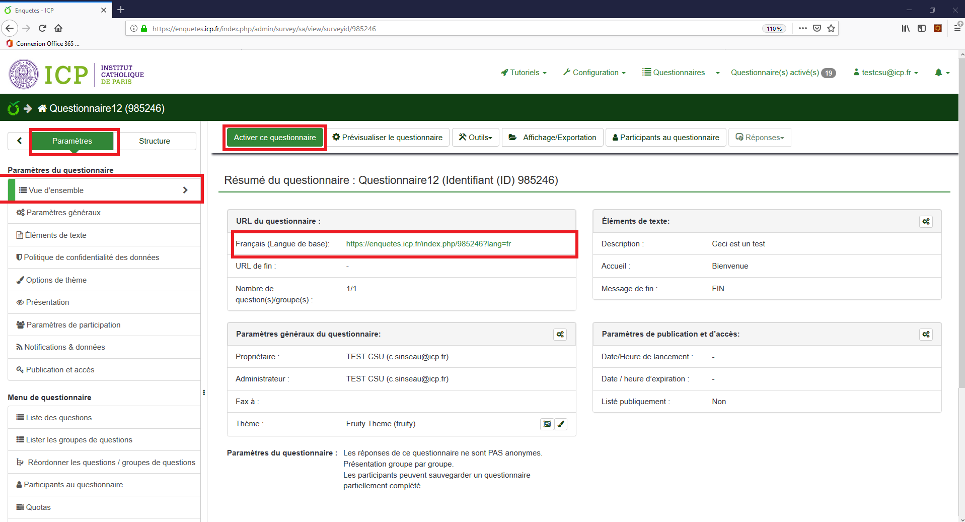This screenshot has height=522, width=965.
Task: Click the notification bell icon
Action: 938,73
